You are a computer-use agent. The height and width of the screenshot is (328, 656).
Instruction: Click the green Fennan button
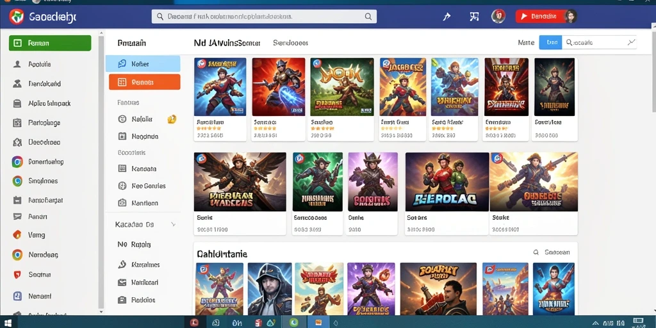coord(50,43)
